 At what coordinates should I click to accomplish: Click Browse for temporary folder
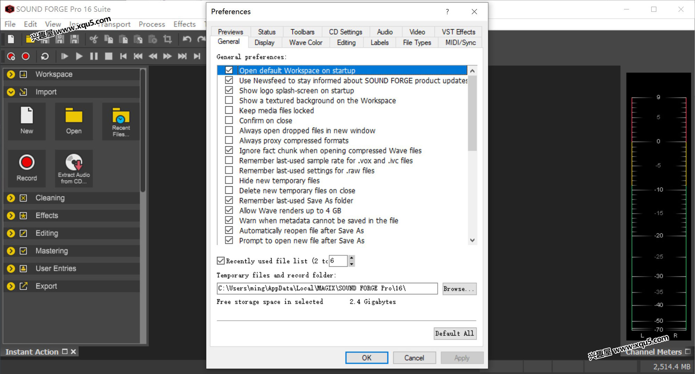click(x=459, y=289)
